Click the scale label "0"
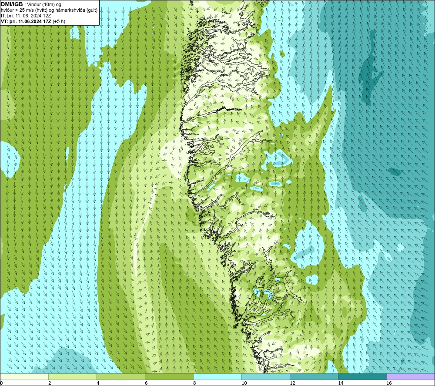This screenshot has width=435, height=386. [2, 383]
